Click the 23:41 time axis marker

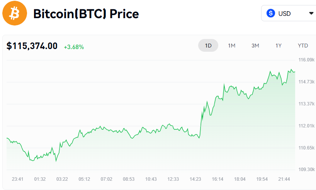(x=18, y=179)
